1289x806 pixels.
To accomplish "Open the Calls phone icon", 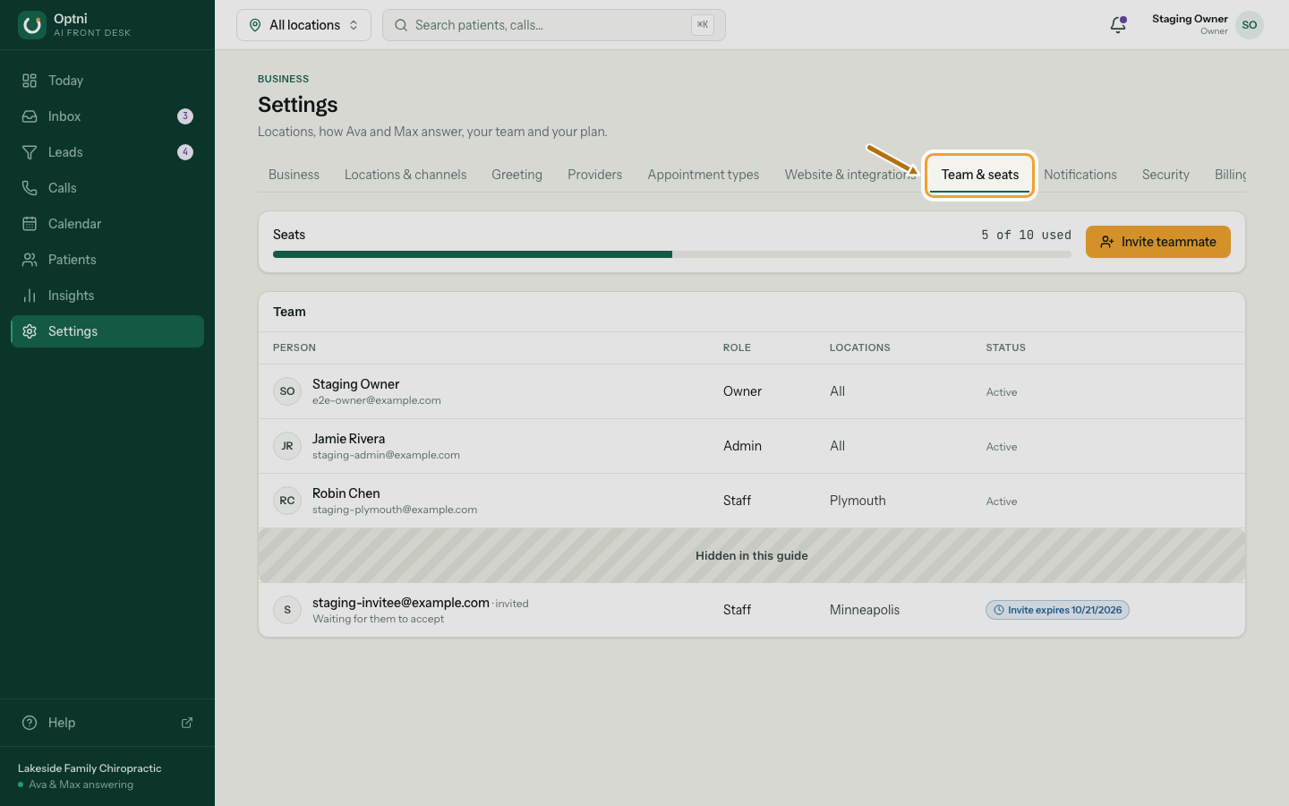I will (30, 188).
